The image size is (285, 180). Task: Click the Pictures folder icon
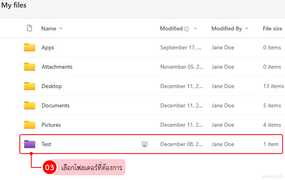point(30,125)
